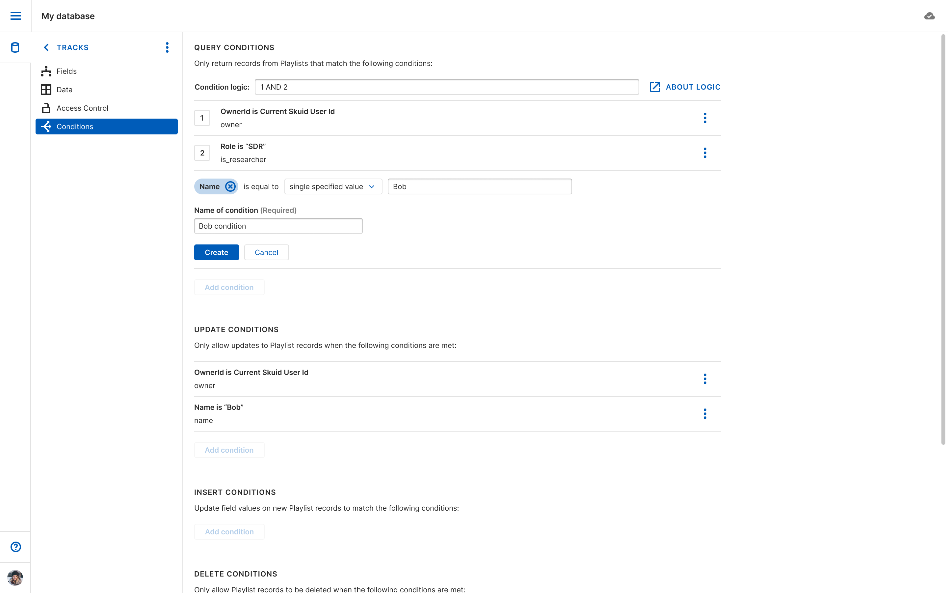This screenshot has height=593, width=948.
Task: Cancel the new condition
Action: tap(266, 253)
